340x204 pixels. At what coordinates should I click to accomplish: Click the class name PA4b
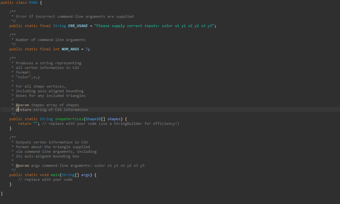pos(33,3)
